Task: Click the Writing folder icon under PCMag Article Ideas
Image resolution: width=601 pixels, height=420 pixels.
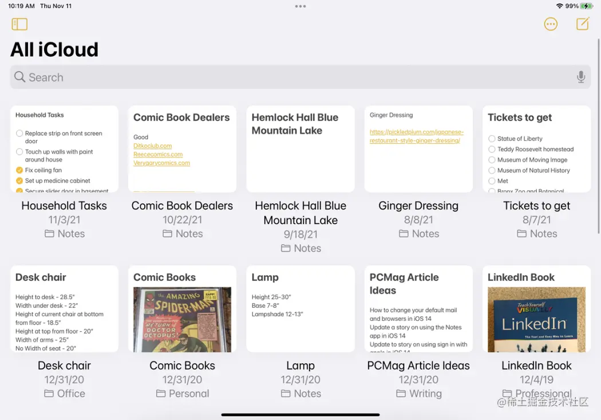Action: click(401, 394)
